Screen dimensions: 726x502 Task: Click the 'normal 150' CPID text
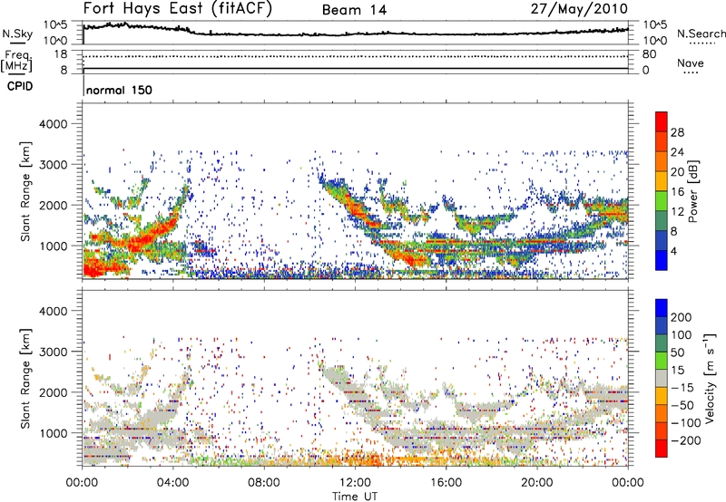[x=120, y=90]
